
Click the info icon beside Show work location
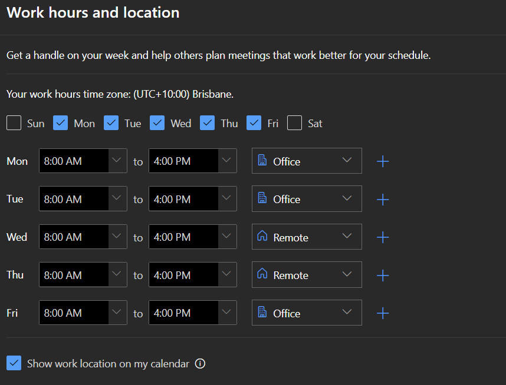click(200, 364)
